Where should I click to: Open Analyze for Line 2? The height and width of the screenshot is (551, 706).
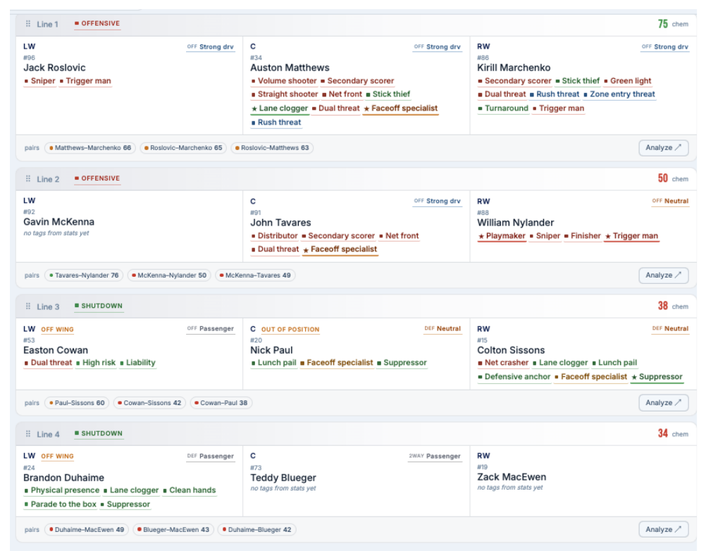point(663,275)
